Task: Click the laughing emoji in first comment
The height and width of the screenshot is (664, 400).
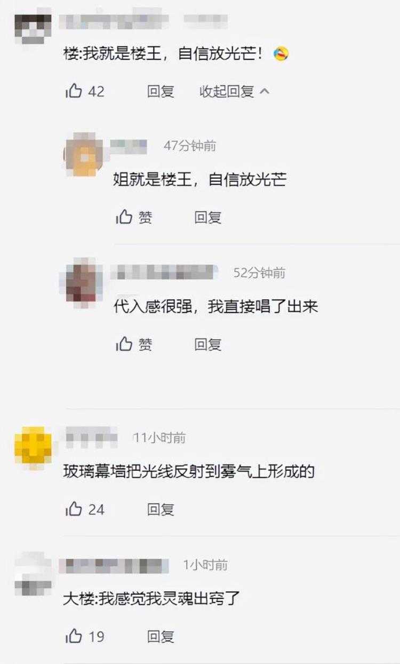Action: 281,54
